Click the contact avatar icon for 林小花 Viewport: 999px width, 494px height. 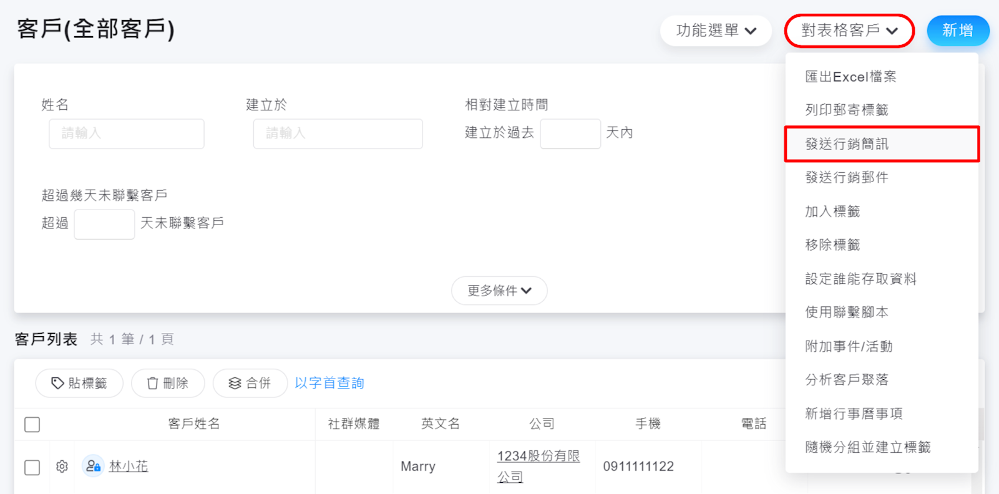click(x=93, y=466)
